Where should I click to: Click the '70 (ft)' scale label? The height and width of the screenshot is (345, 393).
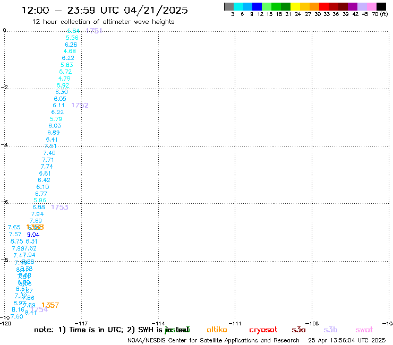coord(380,14)
